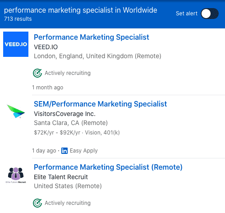Viewport: 225px width, 213px height.
Task: Click the Easy Apply text
Action: [x=84, y=151]
